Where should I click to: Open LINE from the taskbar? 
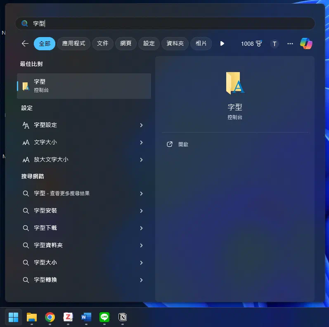coord(104,317)
